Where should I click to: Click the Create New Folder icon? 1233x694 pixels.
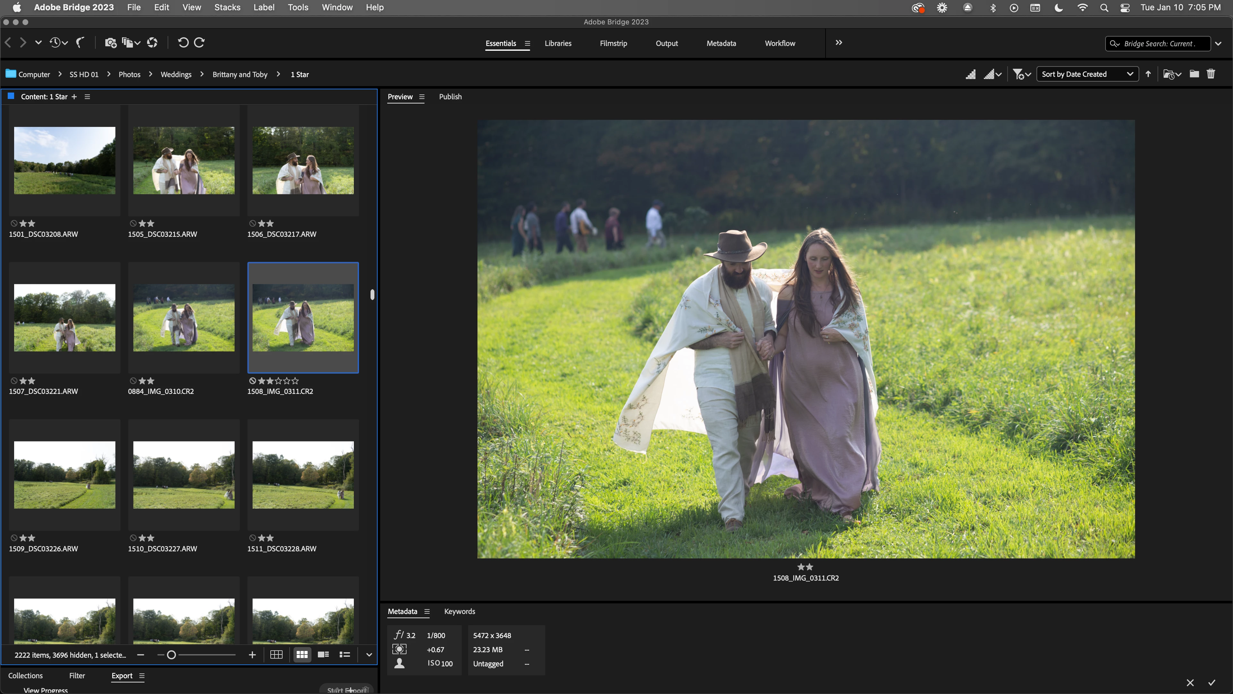pyautogui.click(x=1194, y=74)
